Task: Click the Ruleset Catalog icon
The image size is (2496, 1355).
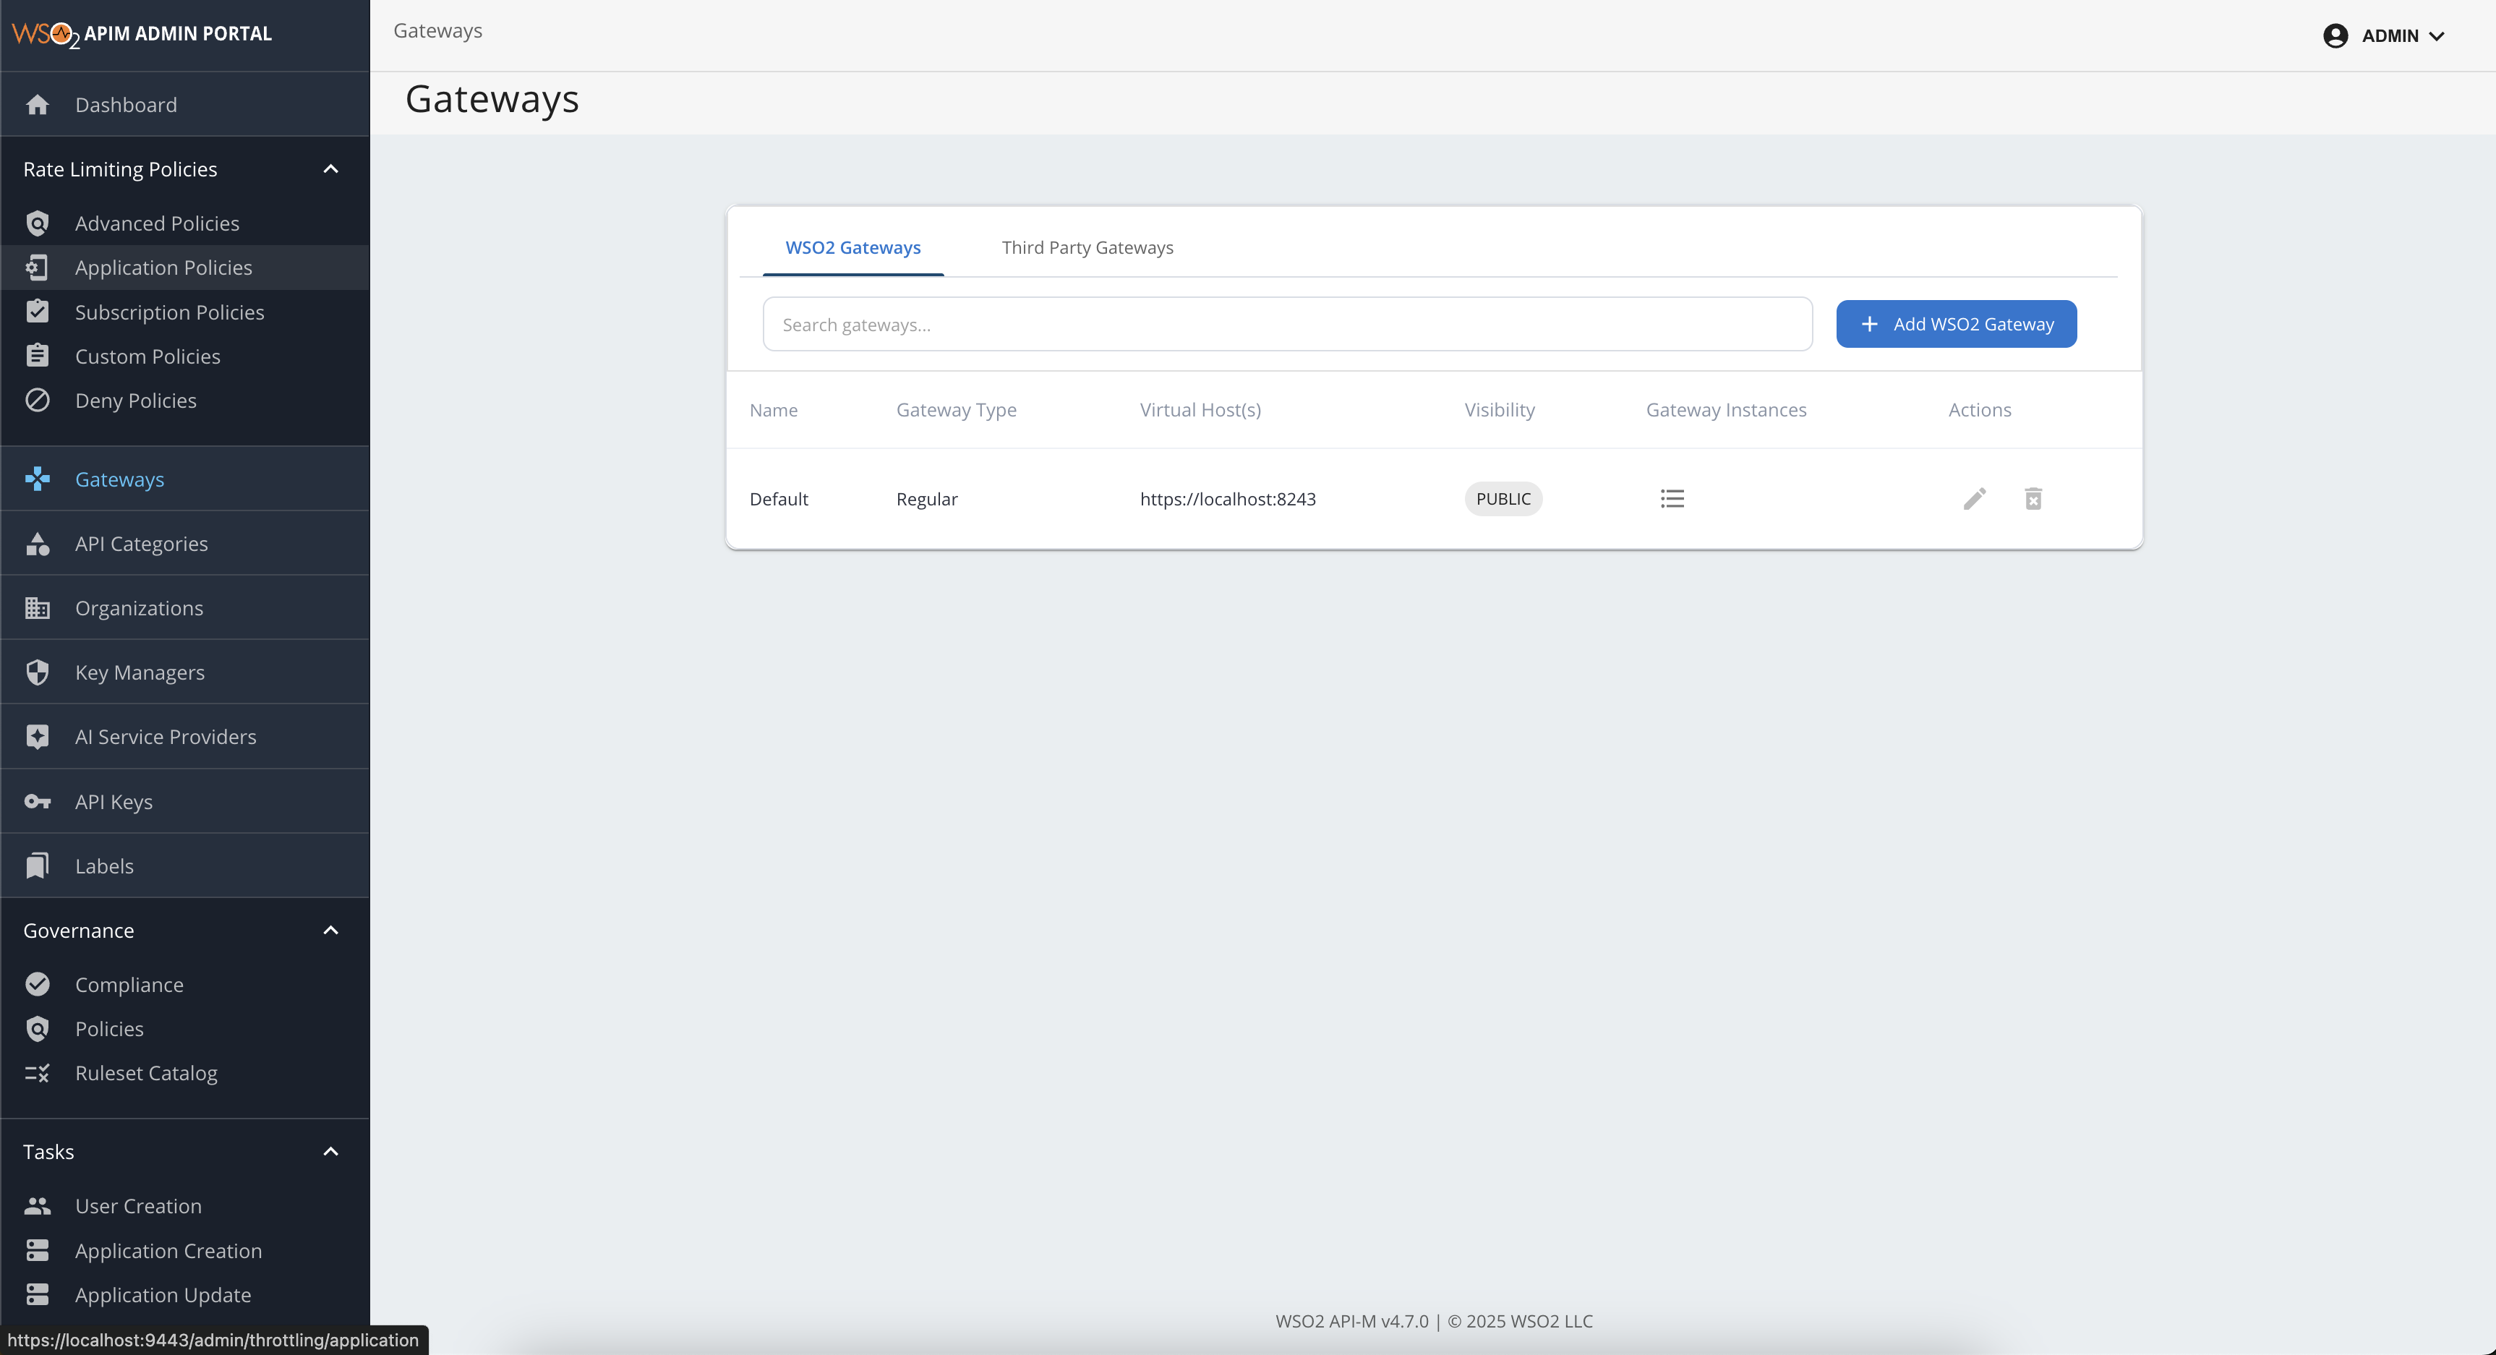Action: coord(37,1073)
